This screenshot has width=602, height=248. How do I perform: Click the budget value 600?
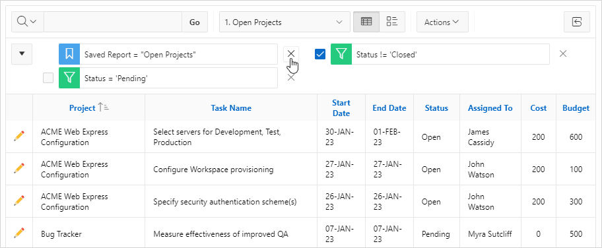[576, 137]
